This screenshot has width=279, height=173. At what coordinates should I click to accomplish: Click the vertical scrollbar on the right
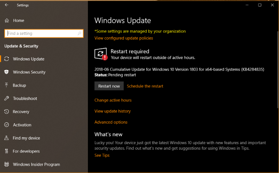coord(278,69)
